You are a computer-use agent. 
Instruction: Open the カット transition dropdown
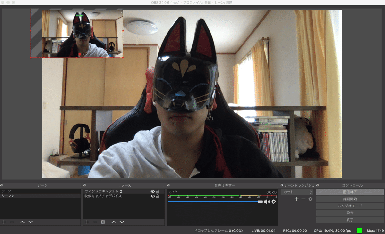[x=297, y=192]
